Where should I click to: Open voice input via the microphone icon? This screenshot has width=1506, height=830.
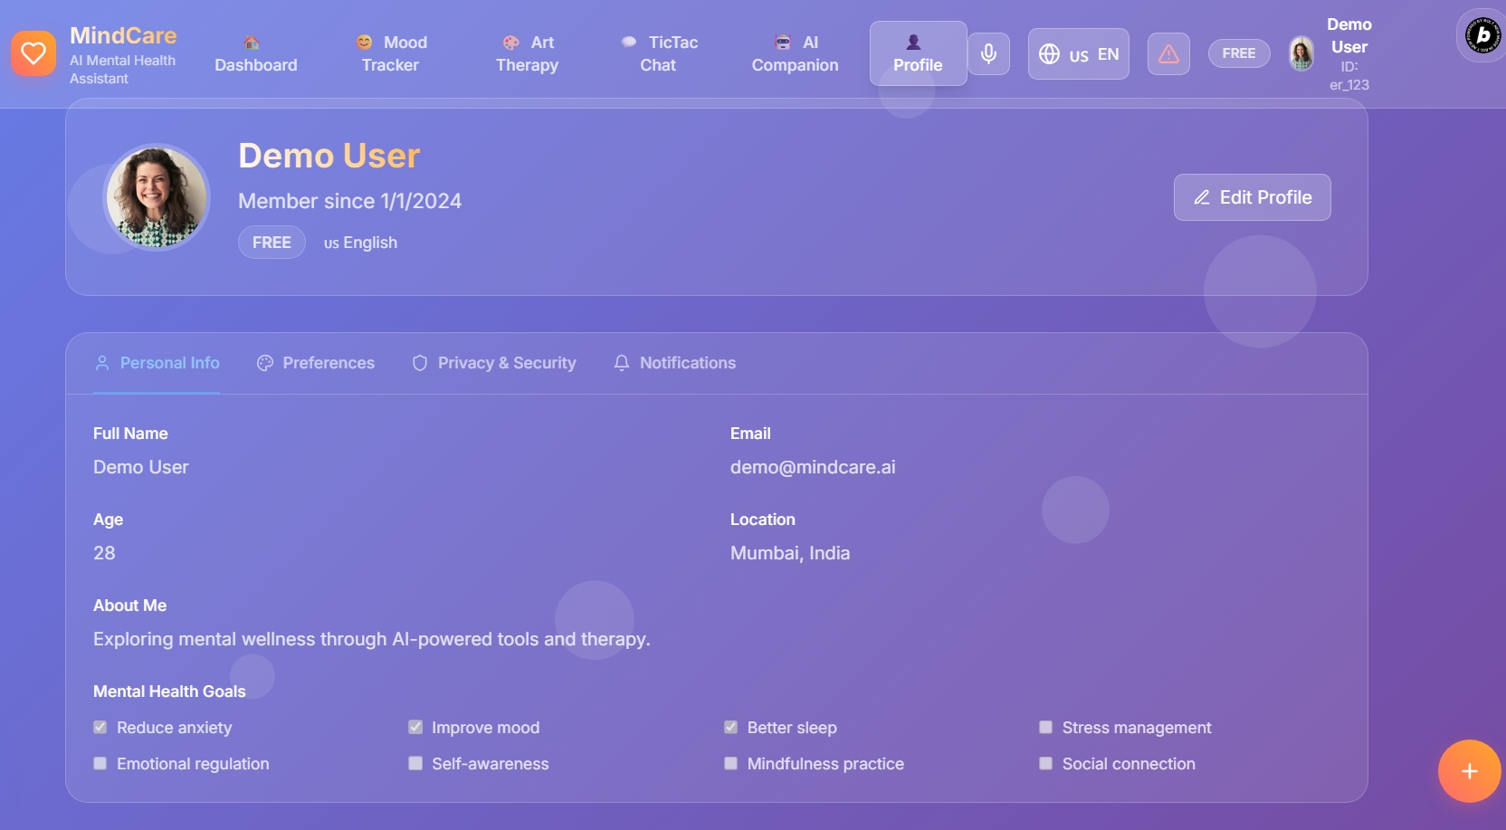click(x=988, y=53)
